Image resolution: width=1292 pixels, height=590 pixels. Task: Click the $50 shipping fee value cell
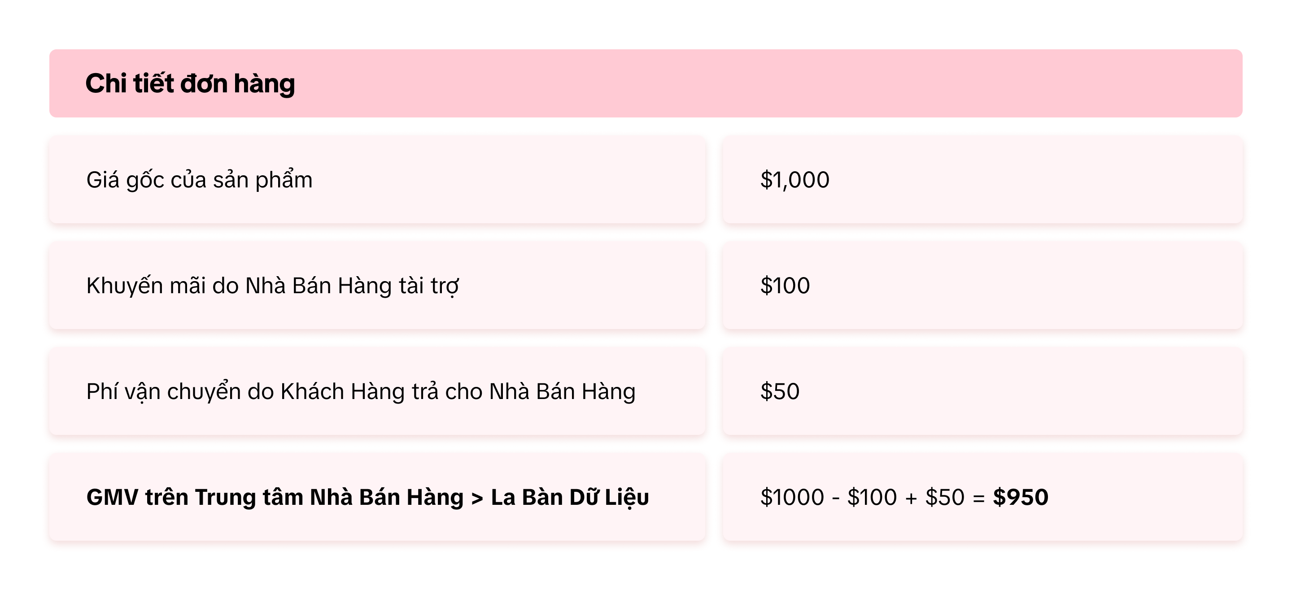coord(780,391)
